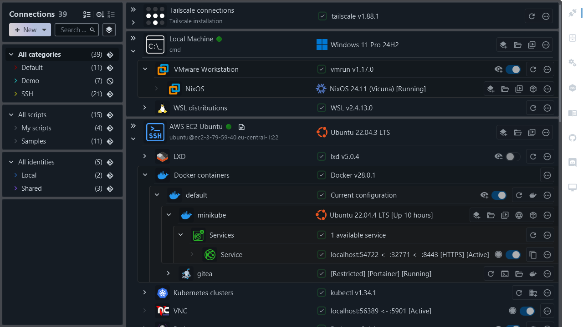Click the Discord icon in right sidebar
583x327 pixels.
(x=573, y=162)
